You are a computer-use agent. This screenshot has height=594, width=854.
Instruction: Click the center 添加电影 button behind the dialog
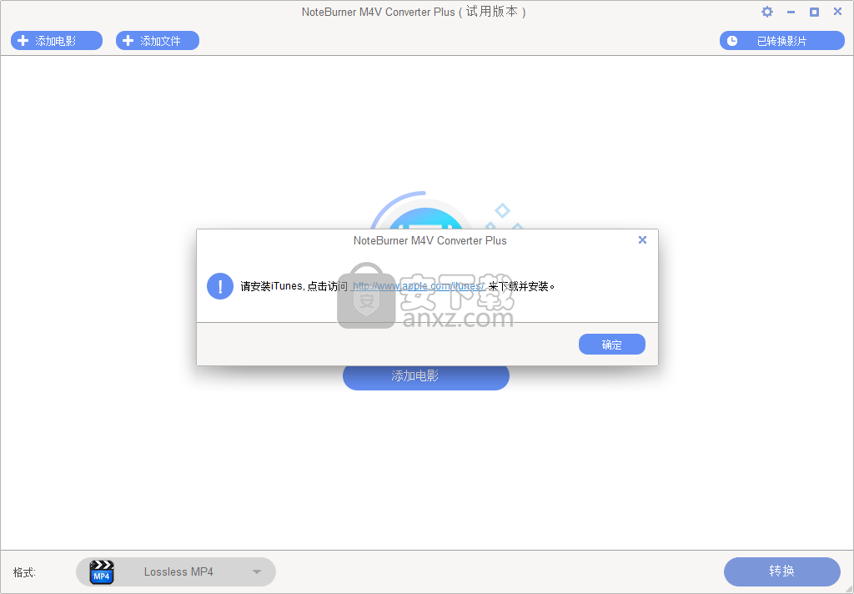point(426,377)
